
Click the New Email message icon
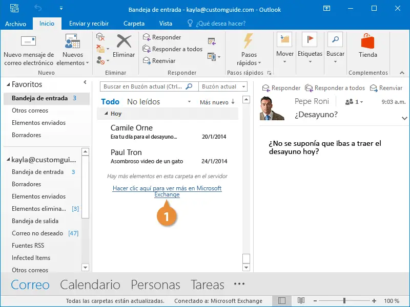(x=28, y=41)
